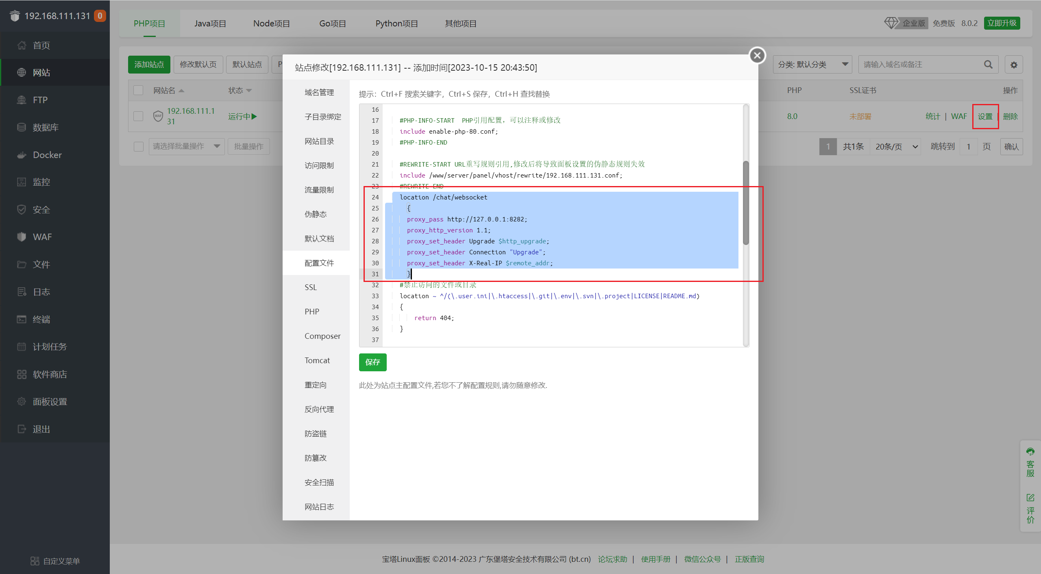Expand the 20 per page dropdown
Viewport: 1041px width, 574px height.
coord(897,147)
